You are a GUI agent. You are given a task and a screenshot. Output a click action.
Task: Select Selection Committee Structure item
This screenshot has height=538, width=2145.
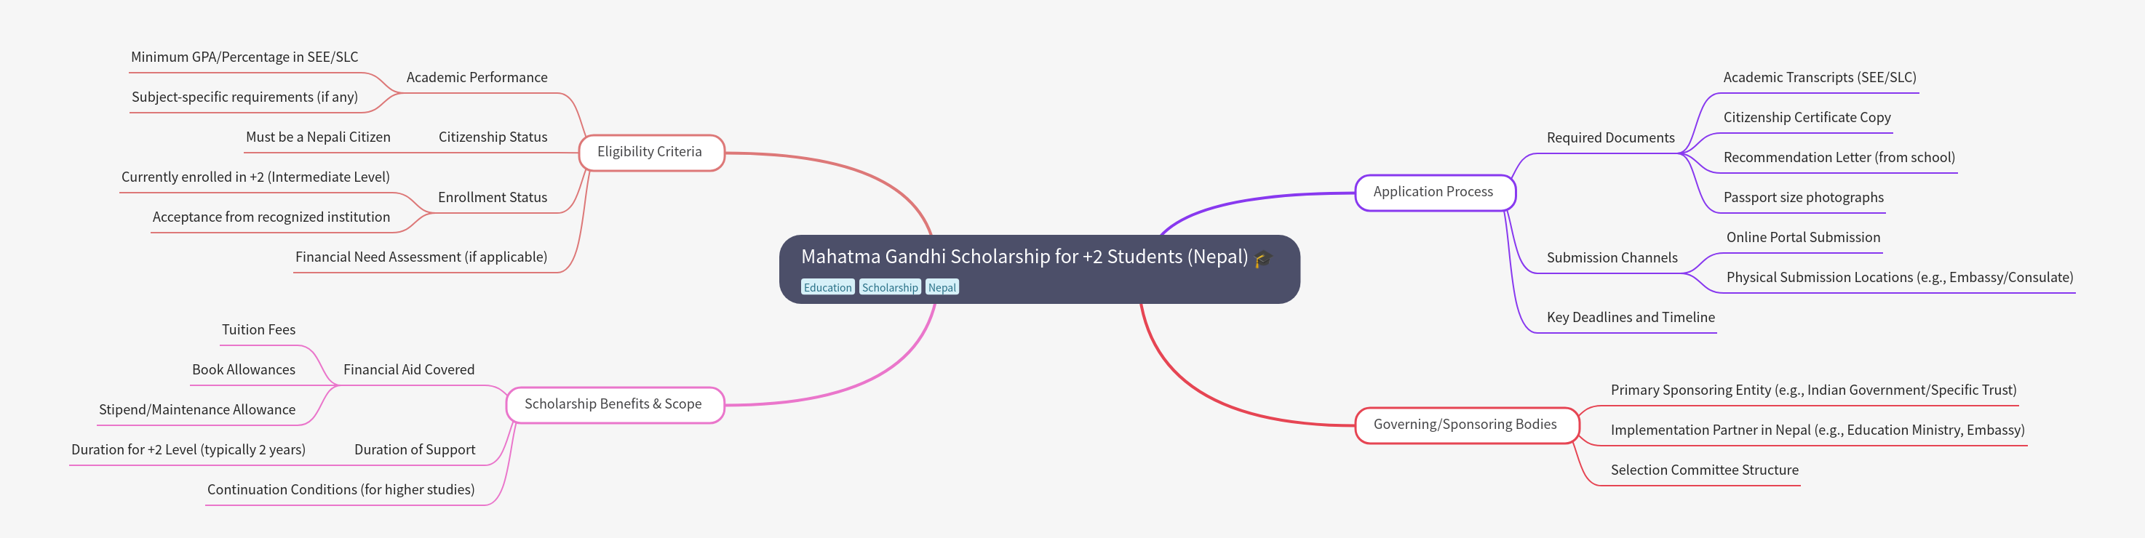pyautogui.click(x=1703, y=470)
